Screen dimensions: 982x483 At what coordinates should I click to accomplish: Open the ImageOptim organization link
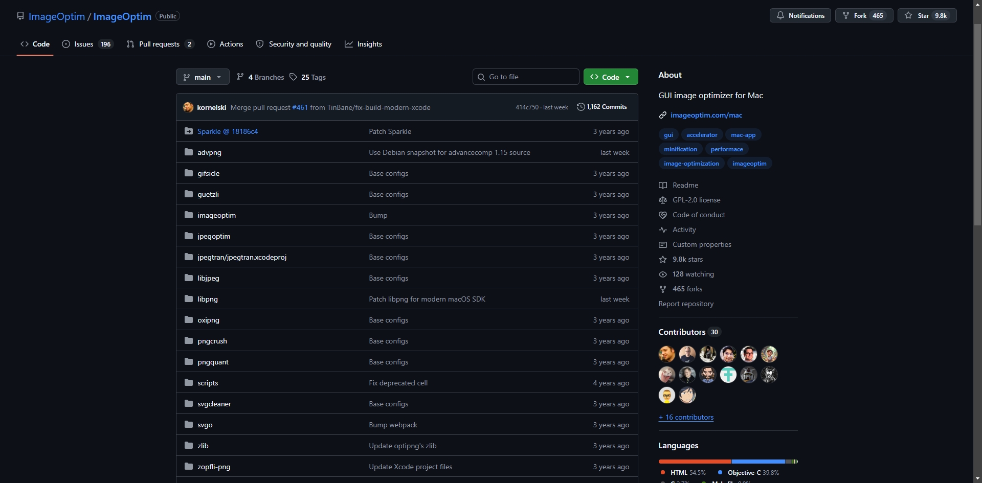[57, 16]
